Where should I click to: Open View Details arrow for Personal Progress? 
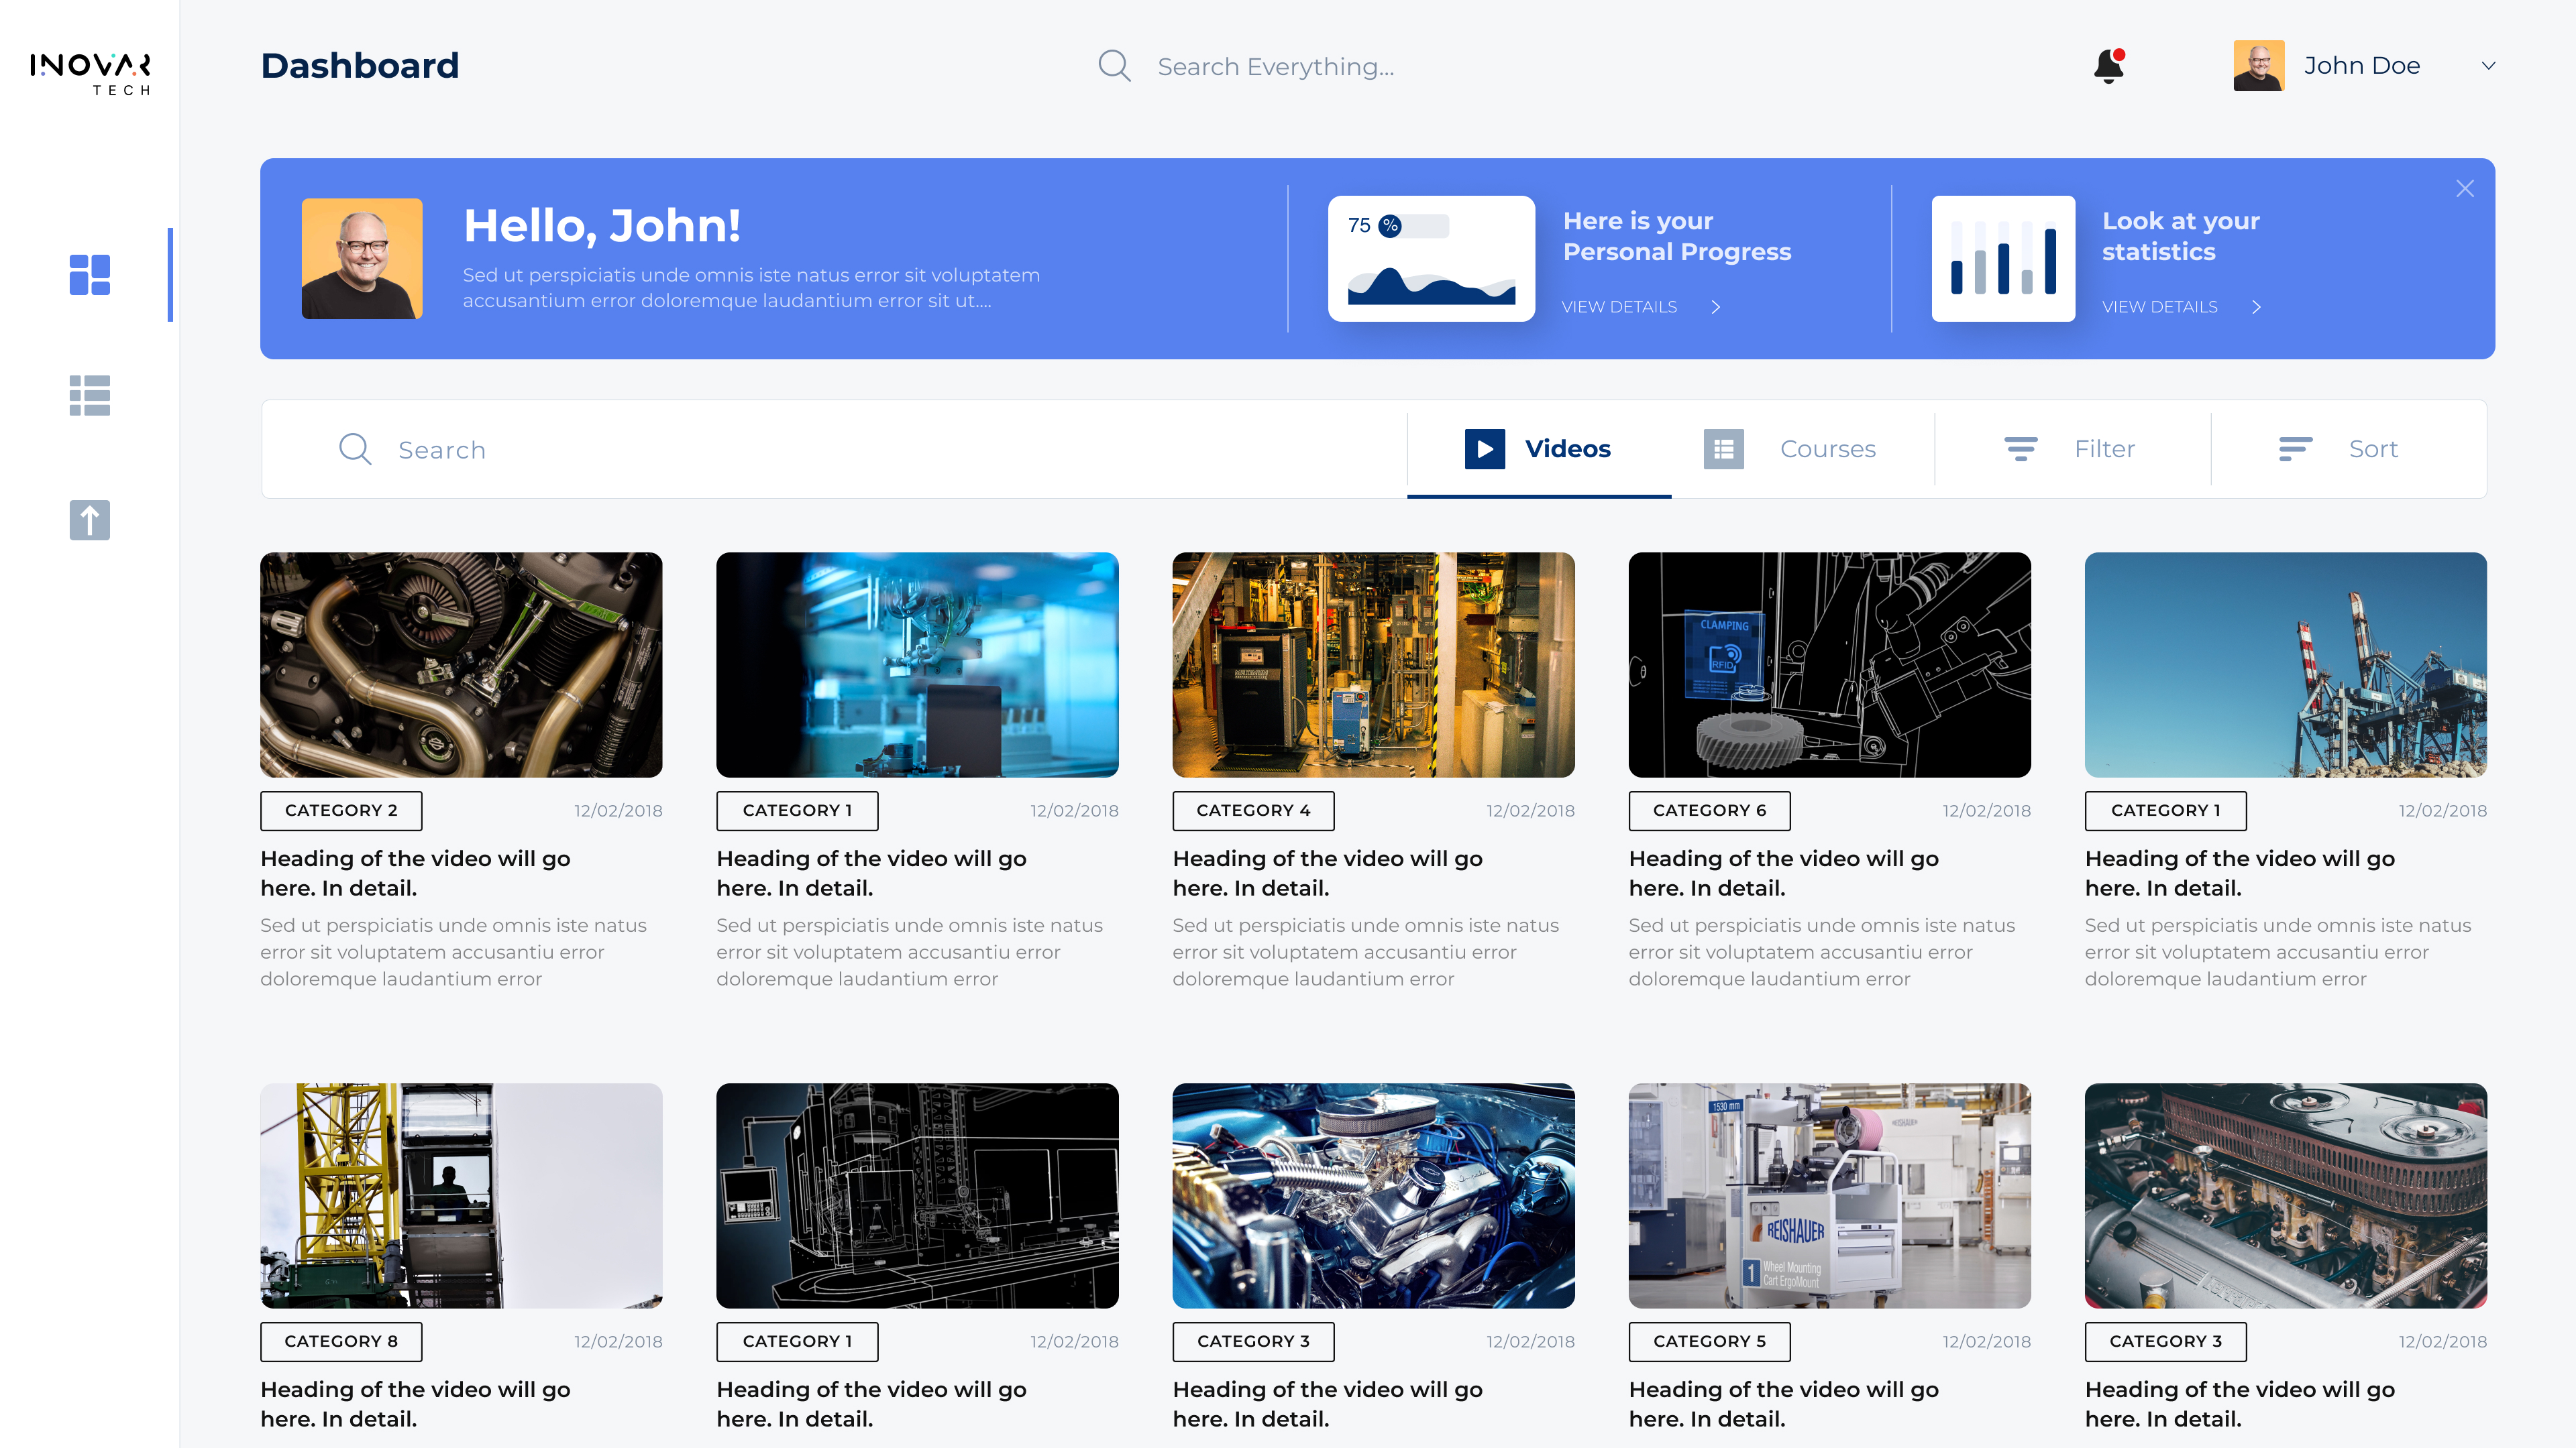(x=1716, y=307)
